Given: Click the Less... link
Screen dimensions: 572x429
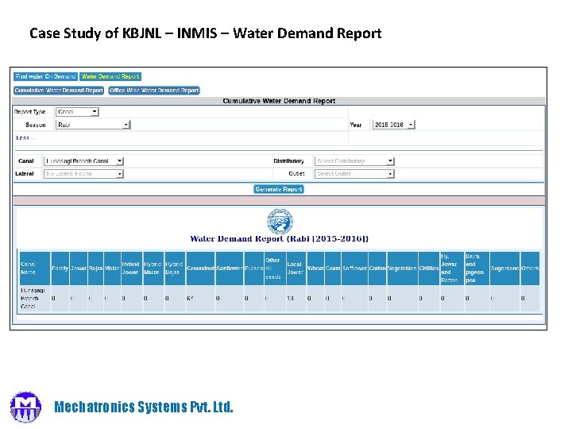Looking at the screenshot, I should click(x=25, y=138).
